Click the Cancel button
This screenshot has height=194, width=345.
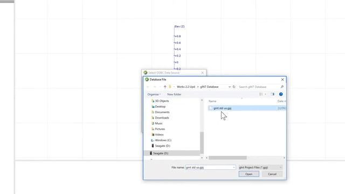(272, 174)
